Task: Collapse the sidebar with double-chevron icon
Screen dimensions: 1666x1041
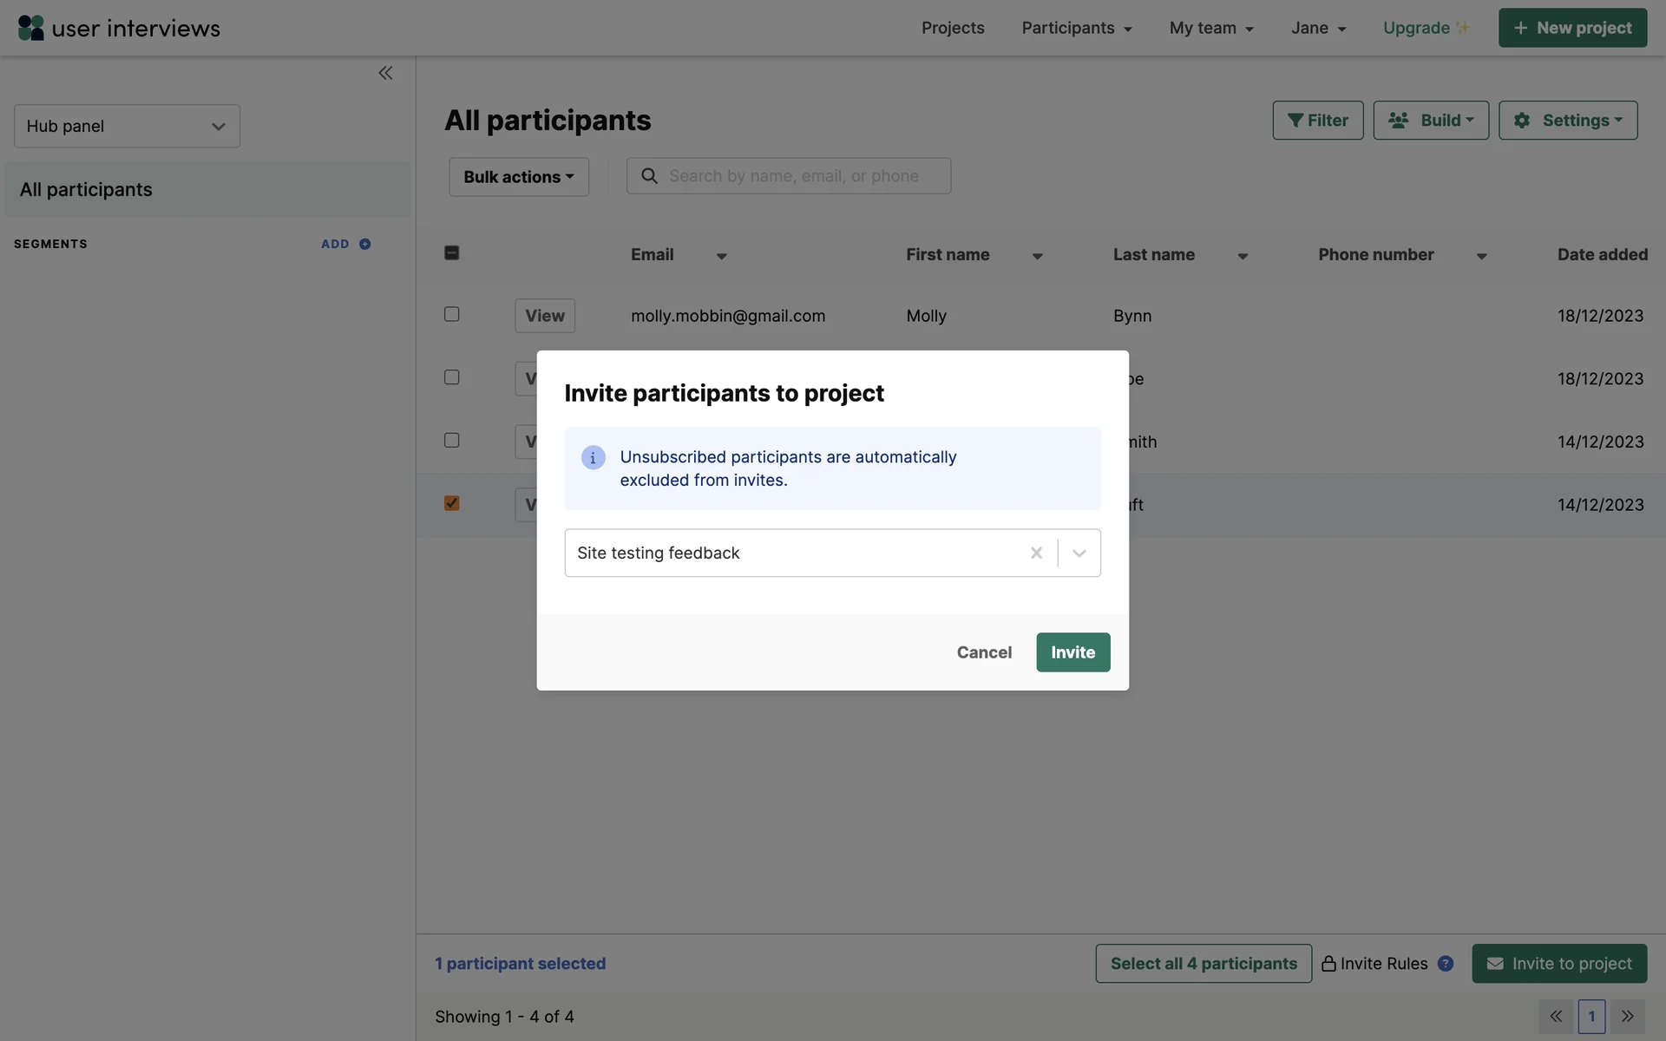Action: [x=385, y=73]
